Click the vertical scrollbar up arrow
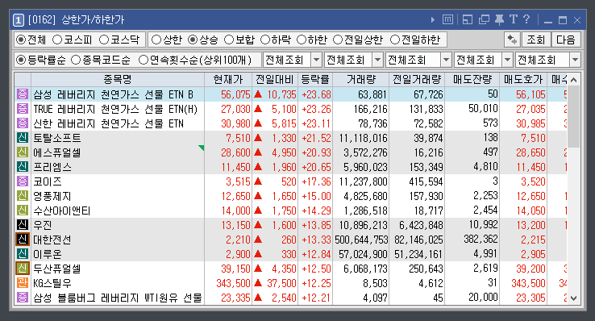595x321 pixels. click(x=574, y=80)
